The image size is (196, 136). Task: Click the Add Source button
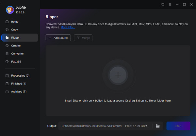click(58, 38)
